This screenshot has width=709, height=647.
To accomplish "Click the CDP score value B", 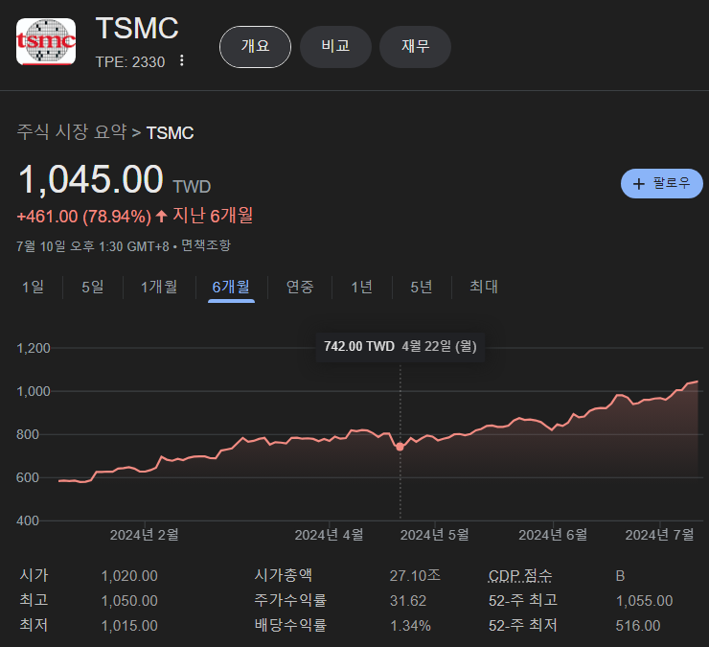I will tap(620, 576).
